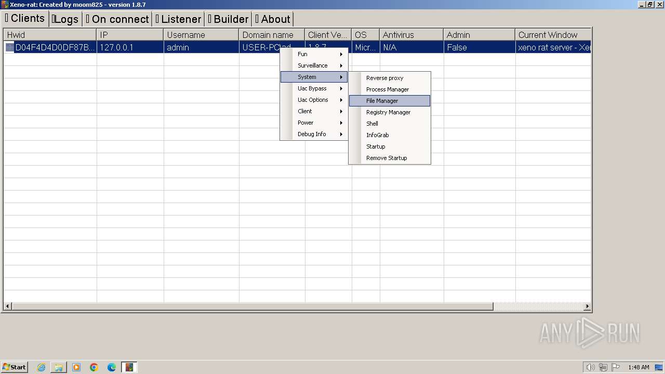The width and height of the screenshot is (665, 374).
Task: Select the admin username cell
Action: click(x=201, y=47)
